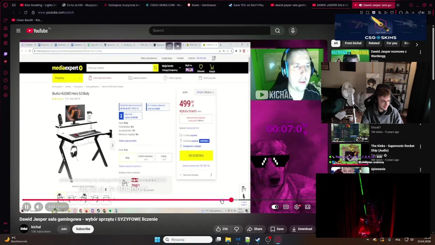The width and height of the screenshot is (435, 245).
Task: Open the weather widget showing 4°C
Action: point(15,240)
